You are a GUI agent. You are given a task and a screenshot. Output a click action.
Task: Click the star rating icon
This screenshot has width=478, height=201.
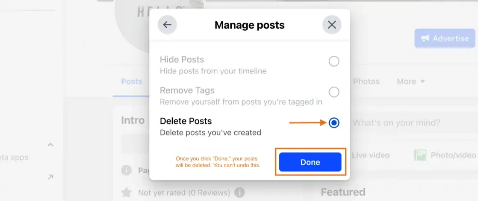[126, 192]
